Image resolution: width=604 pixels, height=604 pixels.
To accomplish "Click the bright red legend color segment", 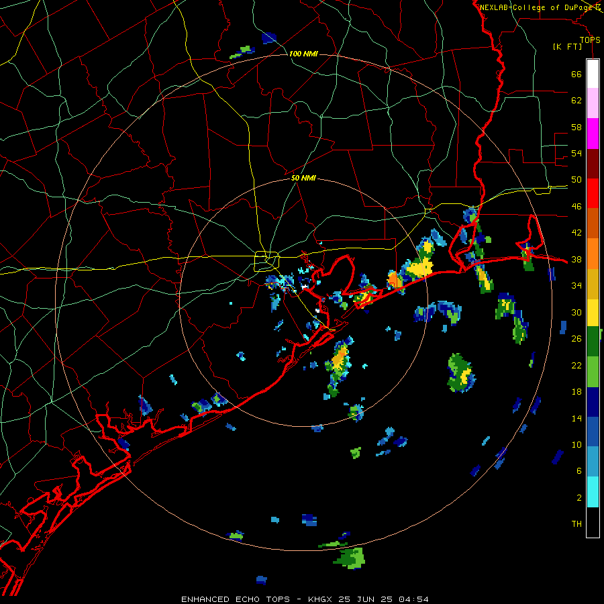I will click(593, 193).
